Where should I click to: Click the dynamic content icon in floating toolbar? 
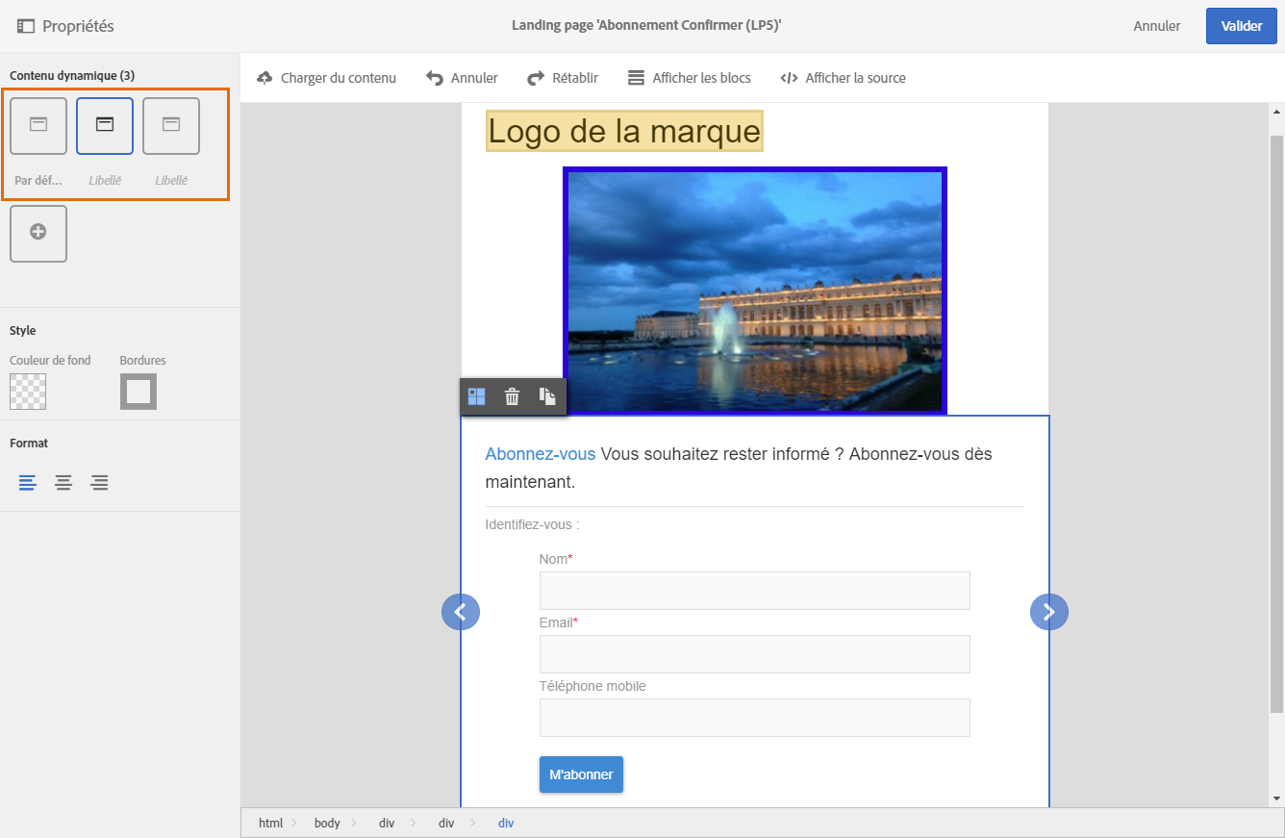(476, 396)
